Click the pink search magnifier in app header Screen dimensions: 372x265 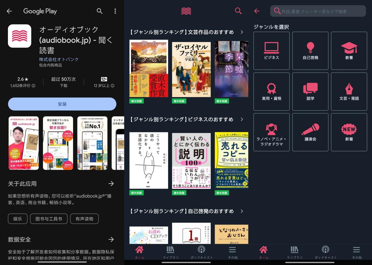coord(238,11)
